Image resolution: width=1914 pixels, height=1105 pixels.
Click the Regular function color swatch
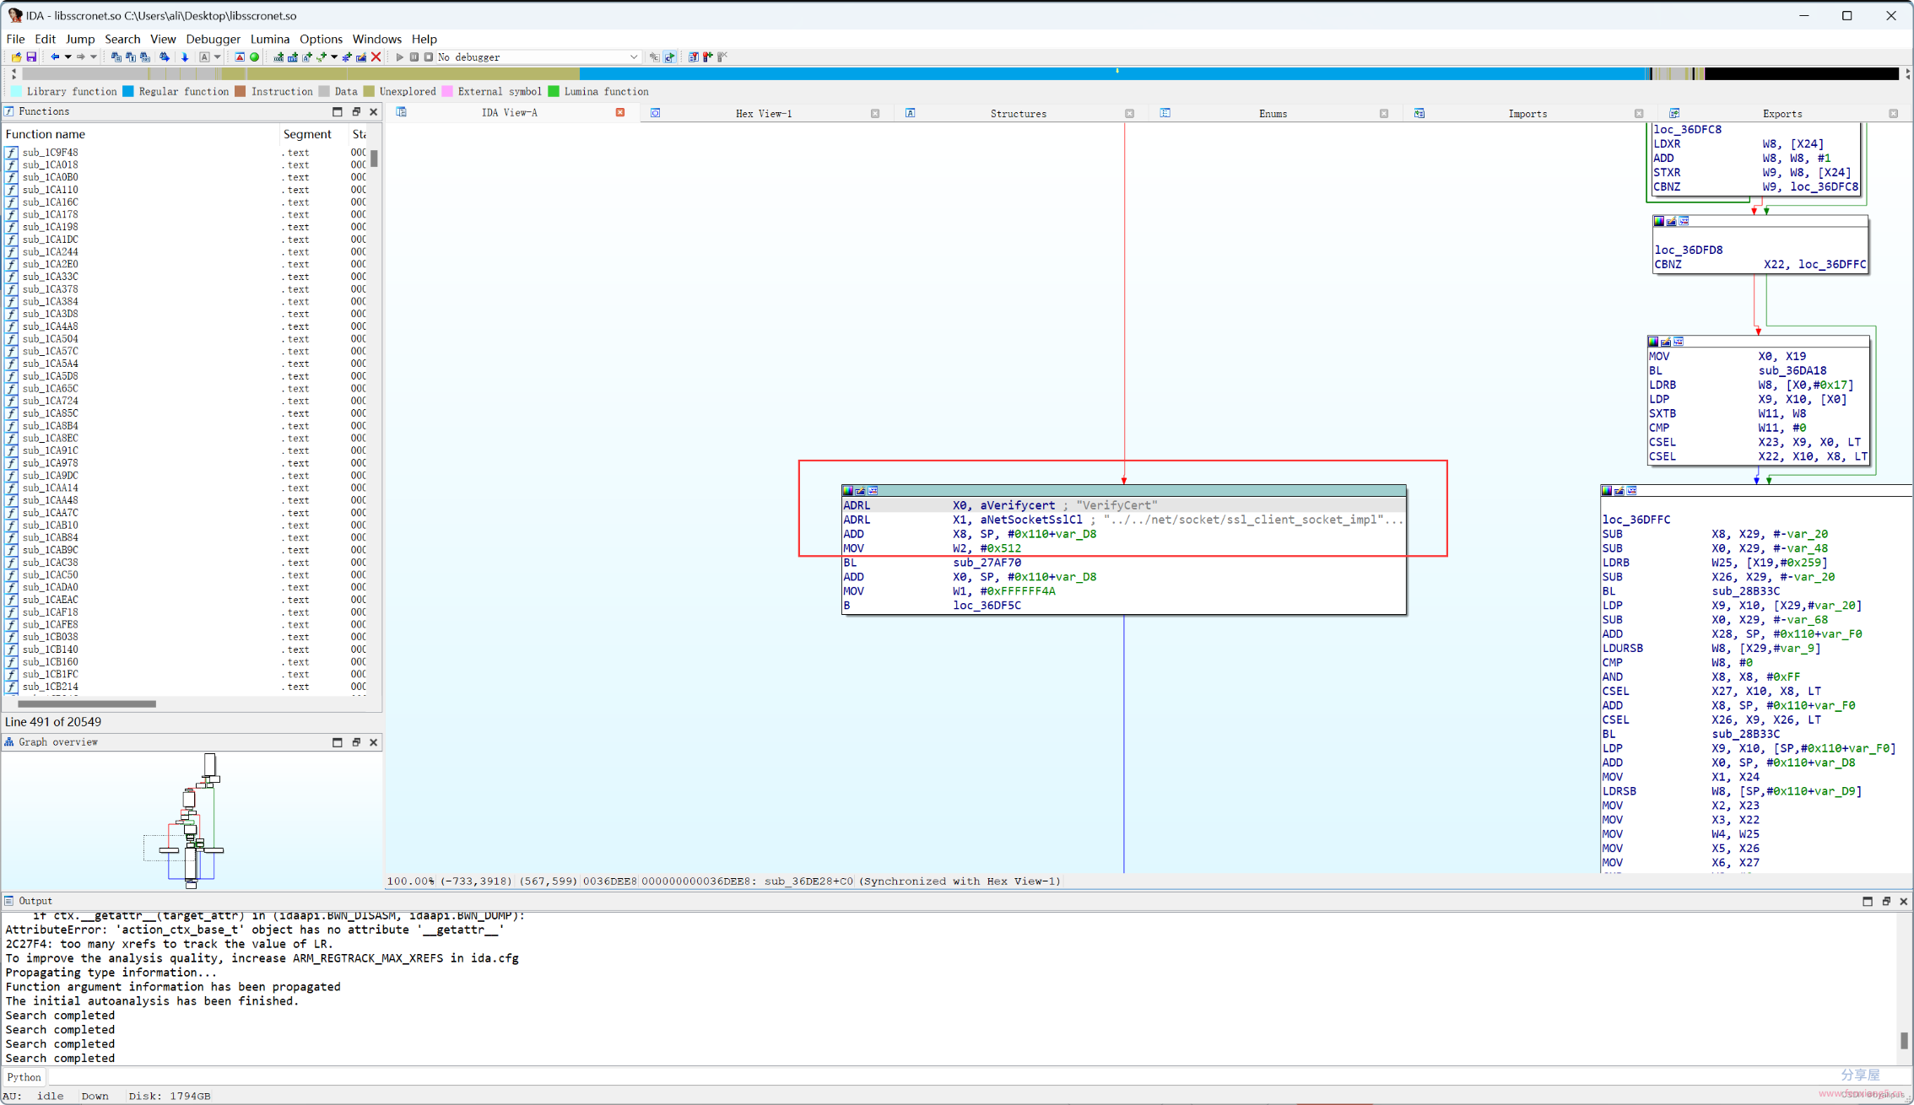[128, 91]
